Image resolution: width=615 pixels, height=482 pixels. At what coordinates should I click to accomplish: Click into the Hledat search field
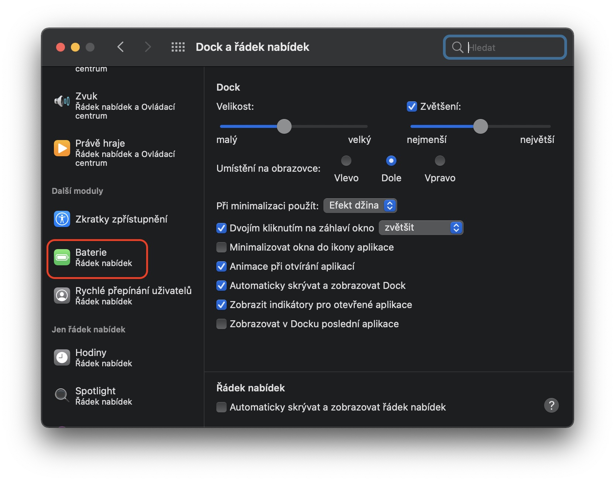click(505, 47)
